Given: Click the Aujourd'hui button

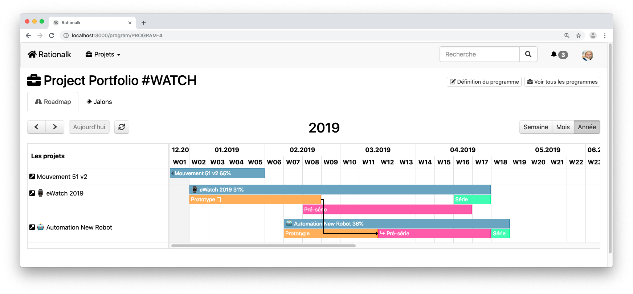Looking at the screenshot, I should [89, 127].
